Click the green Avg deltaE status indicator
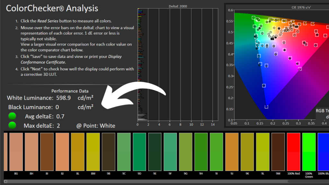The height and width of the screenshot is (185, 329). [x=12, y=116]
